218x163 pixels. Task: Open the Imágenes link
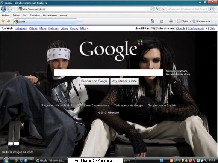pyautogui.click(x=21, y=28)
